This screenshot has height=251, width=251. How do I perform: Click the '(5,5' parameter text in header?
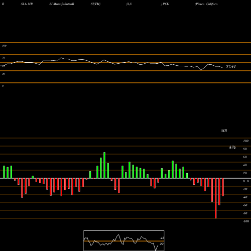point(129,4)
